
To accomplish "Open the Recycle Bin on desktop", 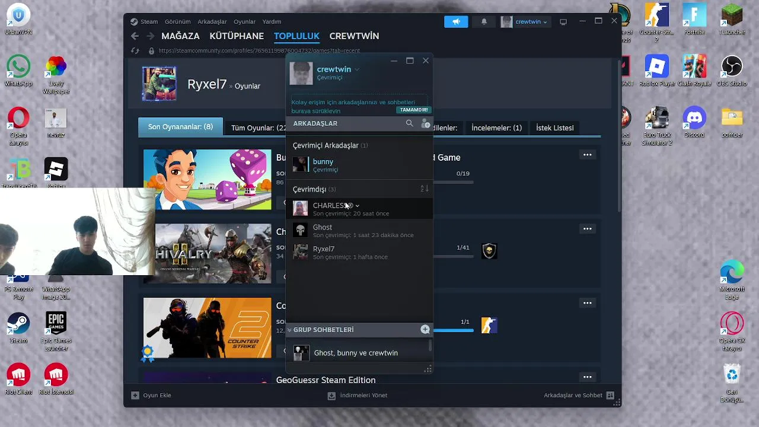I will coord(732,383).
